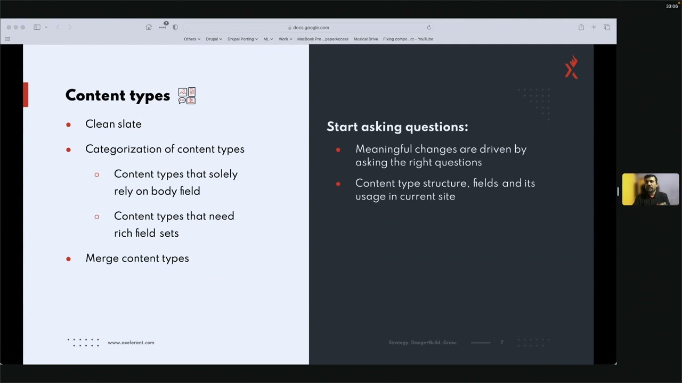Show tab overview icon
682x383 pixels.
(607, 27)
